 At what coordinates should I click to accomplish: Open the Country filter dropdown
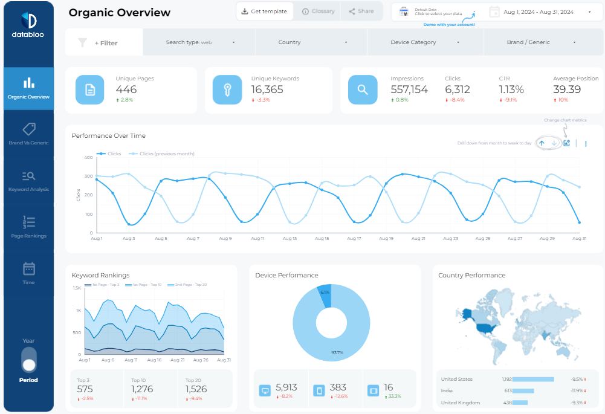coord(311,42)
